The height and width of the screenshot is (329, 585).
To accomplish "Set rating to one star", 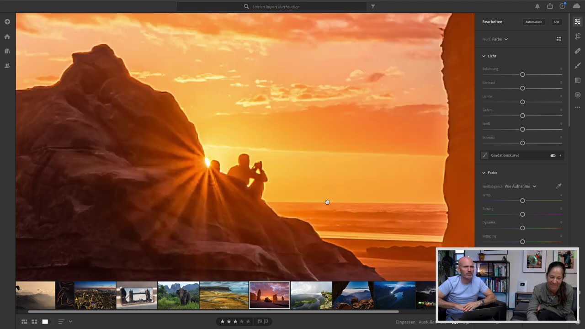I will pyautogui.click(x=223, y=322).
